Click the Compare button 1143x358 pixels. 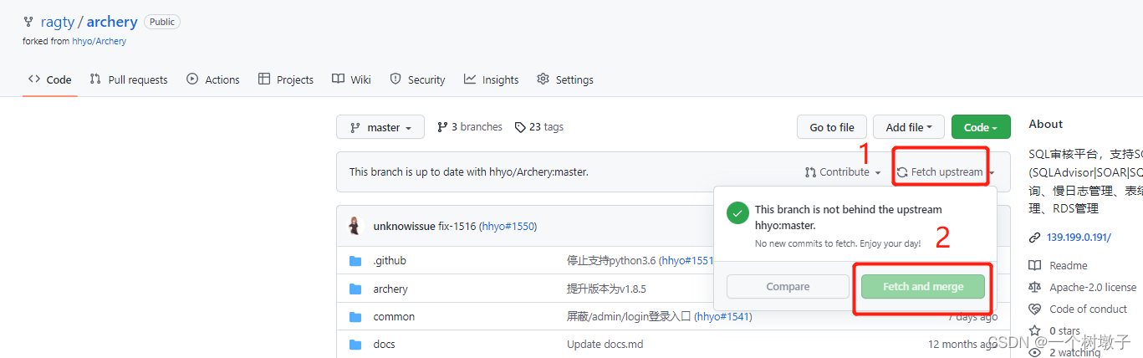tap(788, 286)
